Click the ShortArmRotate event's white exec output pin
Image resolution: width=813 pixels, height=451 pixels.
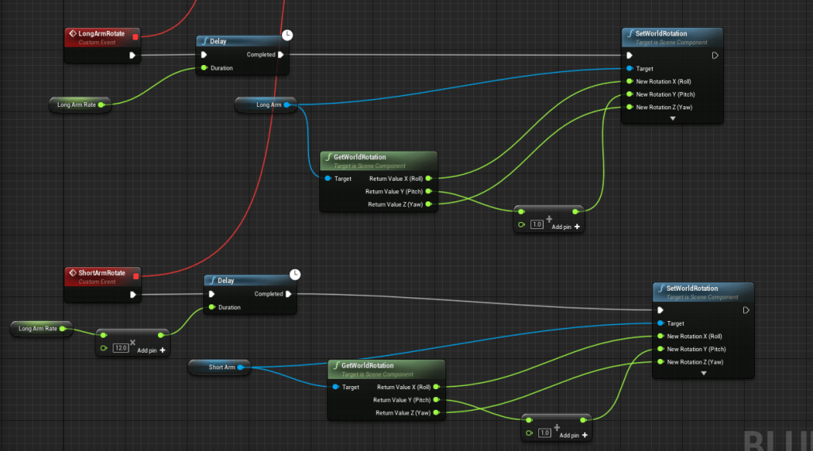point(133,295)
